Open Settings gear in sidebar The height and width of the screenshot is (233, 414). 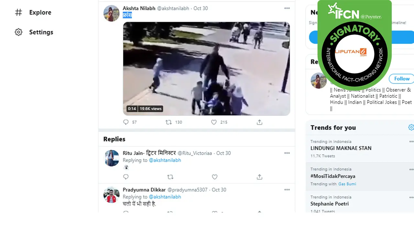[x=19, y=32]
